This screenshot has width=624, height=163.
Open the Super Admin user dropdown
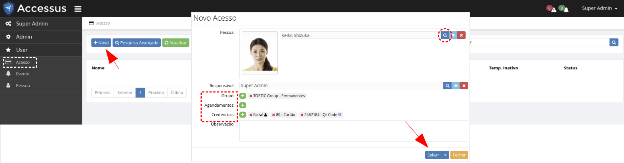599,8
